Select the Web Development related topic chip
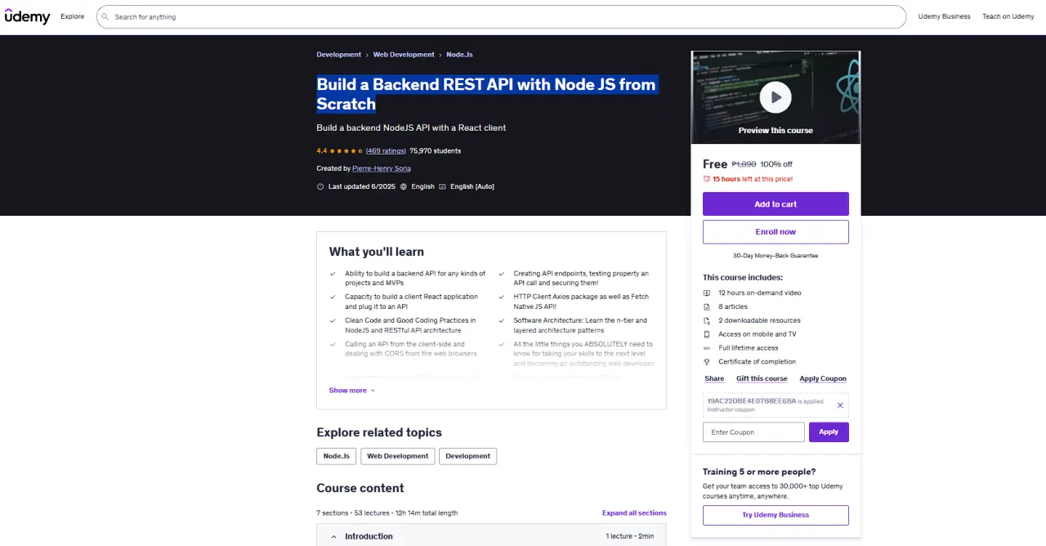This screenshot has height=546, width=1046. 397,456
